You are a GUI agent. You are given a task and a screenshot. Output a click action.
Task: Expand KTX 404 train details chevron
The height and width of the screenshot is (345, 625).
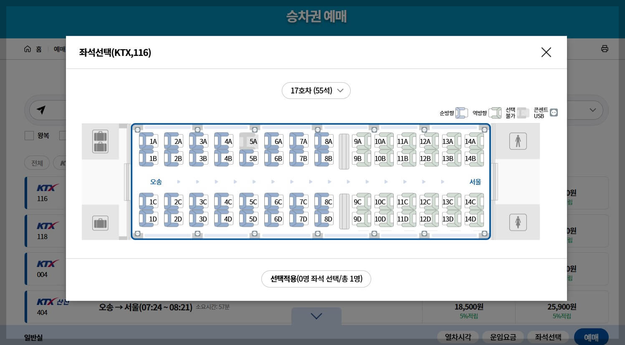click(x=316, y=316)
